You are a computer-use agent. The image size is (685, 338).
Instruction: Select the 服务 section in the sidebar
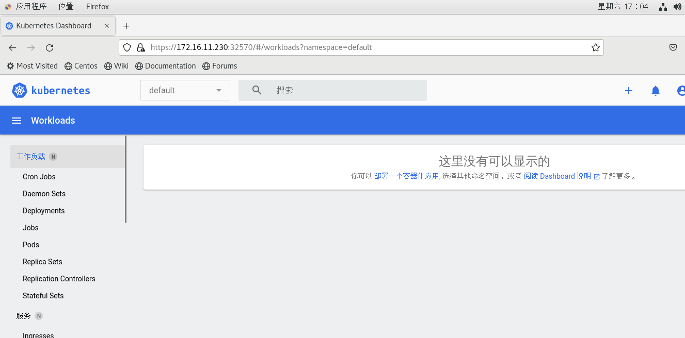tap(24, 316)
